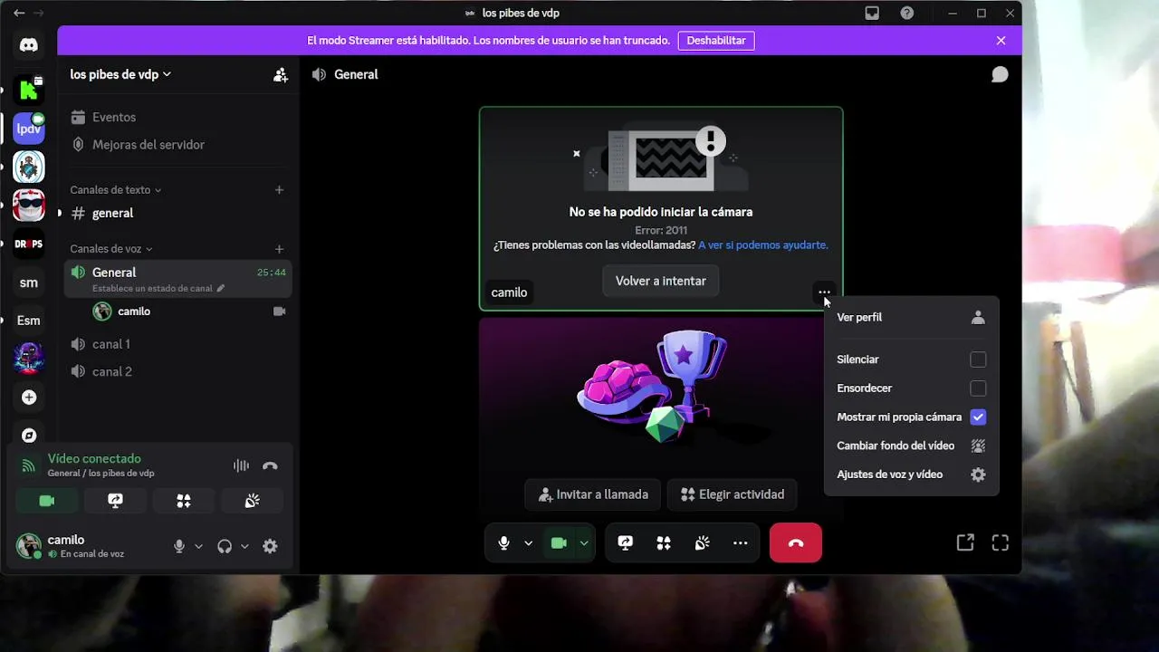Toggle camera button in voice panel
Viewport: 1159px width, 652px height.
click(47, 501)
